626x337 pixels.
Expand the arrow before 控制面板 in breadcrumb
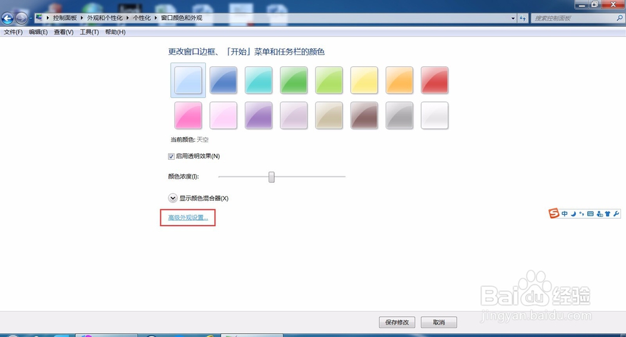(x=48, y=18)
